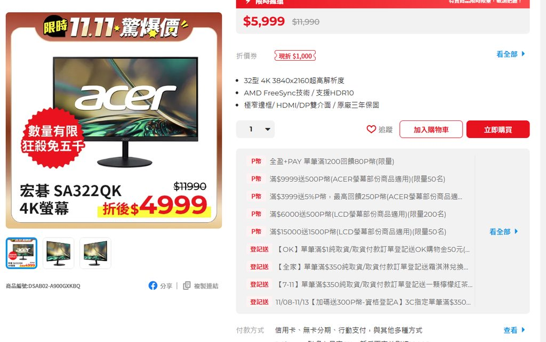The image size is (546, 342).
Task: Click the 登記送 badge for 7-11 promotion
Action: [260, 284]
